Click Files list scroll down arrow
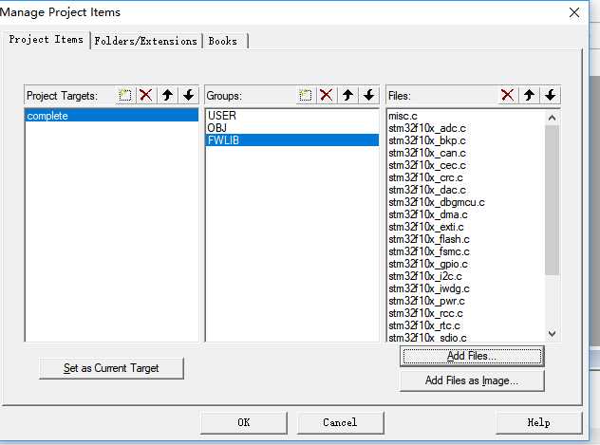This screenshot has height=445, width=600. point(552,334)
